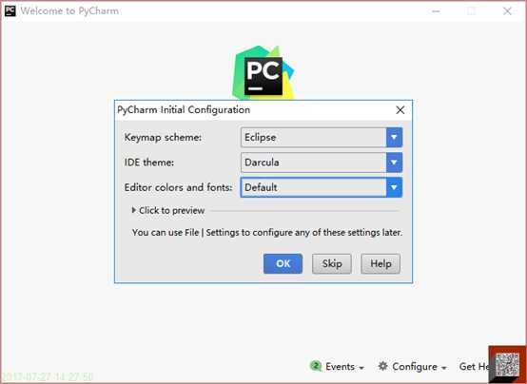The width and height of the screenshot is (527, 384).
Task: Close the Welcome to PyCharm window
Action: pyautogui.click(x=507, y=11)
